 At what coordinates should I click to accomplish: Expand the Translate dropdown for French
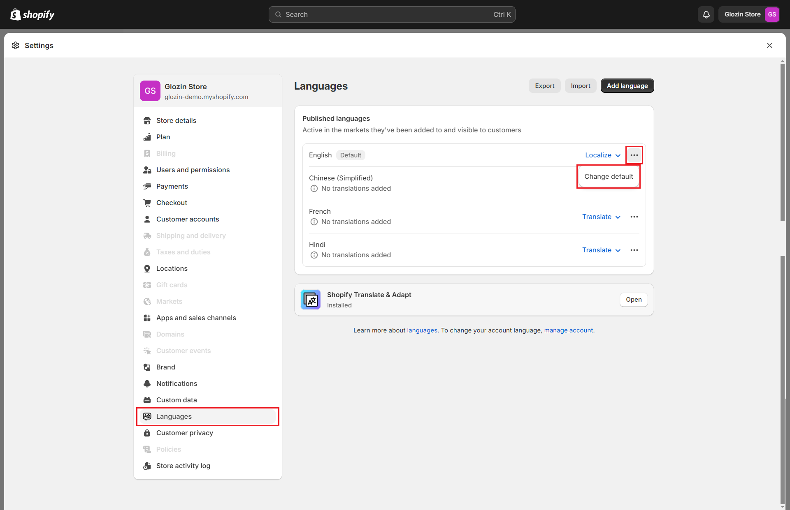[601, 217]
